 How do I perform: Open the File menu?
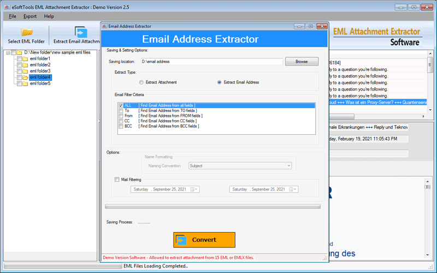[x=13, y=16]
